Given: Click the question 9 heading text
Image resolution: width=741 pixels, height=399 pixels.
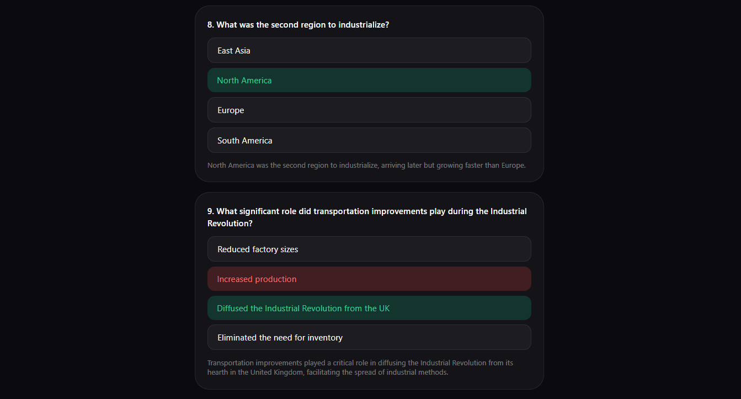Looking at the screenshot, I should tap(367, 217).
